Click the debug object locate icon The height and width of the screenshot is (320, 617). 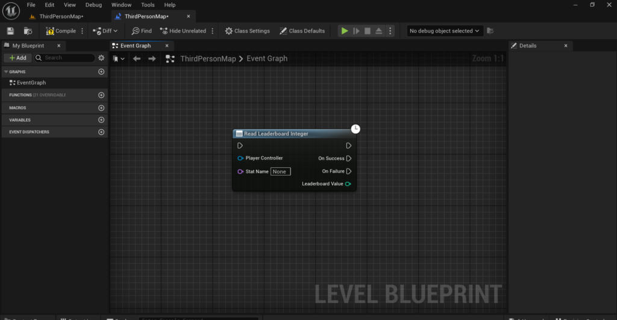pos(490,31)
